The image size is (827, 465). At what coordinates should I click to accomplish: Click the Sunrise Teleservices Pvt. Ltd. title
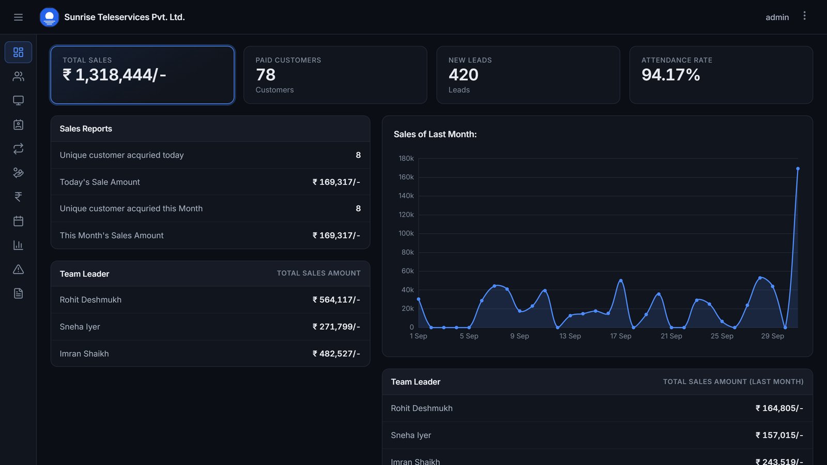click(125, 17)
